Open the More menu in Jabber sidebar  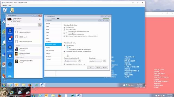[x=10, y=65]
